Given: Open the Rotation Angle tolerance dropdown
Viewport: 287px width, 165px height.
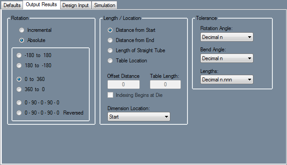Looking at the screenshot, I should tap(226, 37).
